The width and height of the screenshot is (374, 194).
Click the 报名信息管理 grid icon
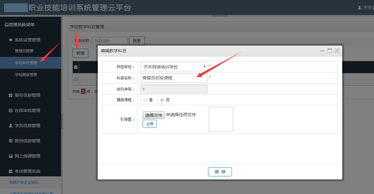point(10,96)
